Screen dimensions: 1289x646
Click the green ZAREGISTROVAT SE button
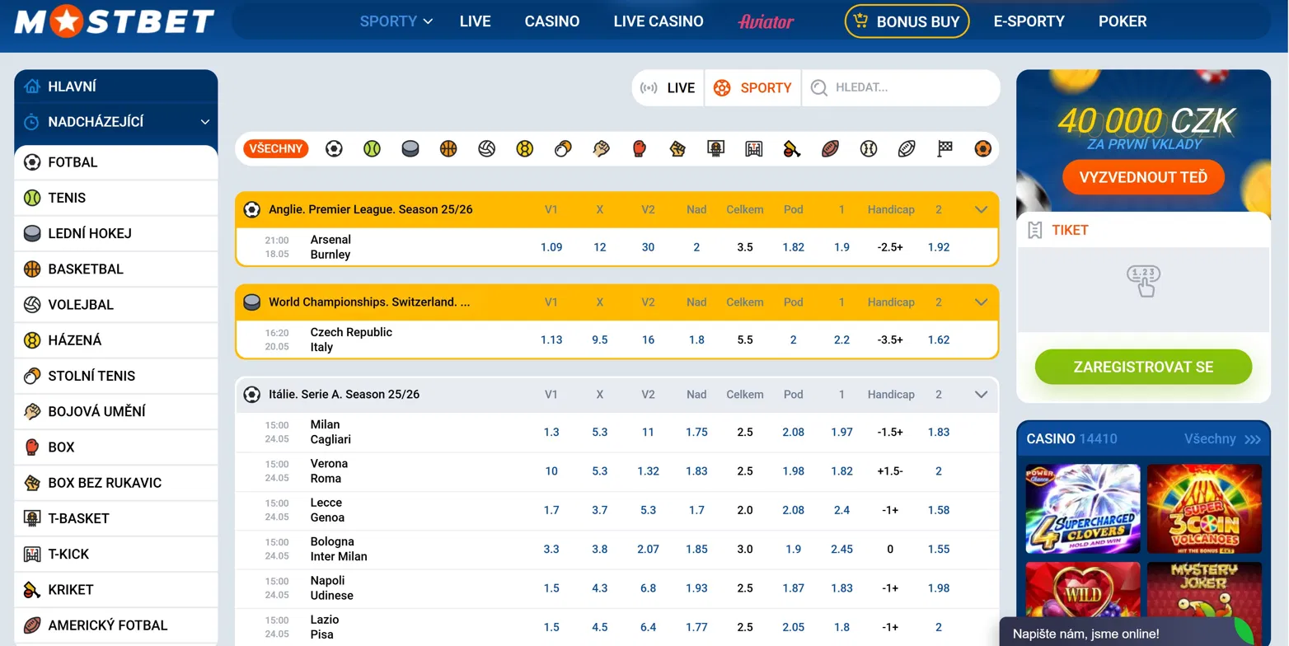1143,367
